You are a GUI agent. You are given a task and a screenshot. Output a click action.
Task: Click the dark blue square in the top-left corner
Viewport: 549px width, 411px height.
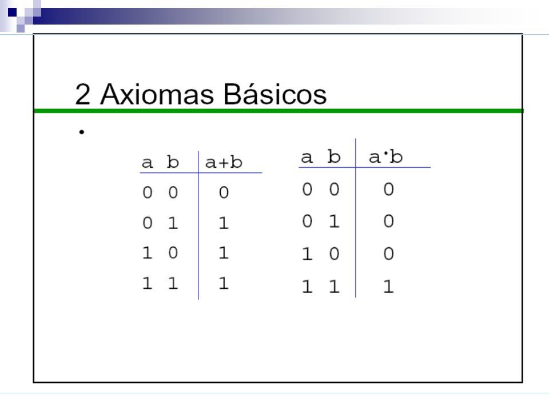click(x=12, y=12)
